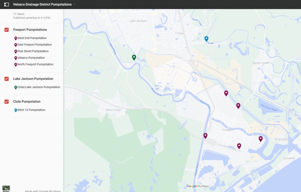Click the maroon marker nearest Brazosport label
The height and width of the screenshot is (192, 301).
click(x=260, y=139)
